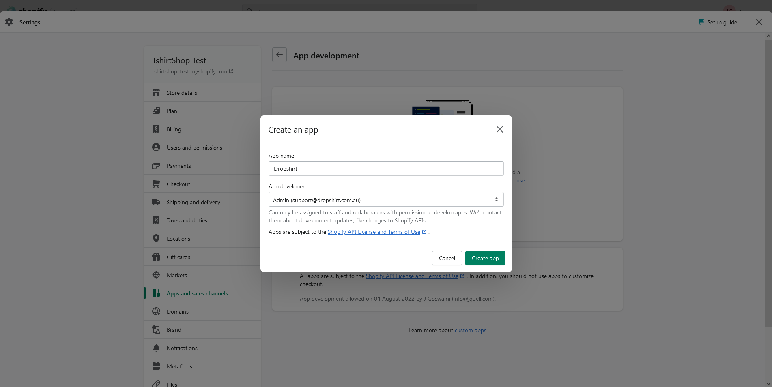Click the Billing dollar icon

tap(156, 129)
